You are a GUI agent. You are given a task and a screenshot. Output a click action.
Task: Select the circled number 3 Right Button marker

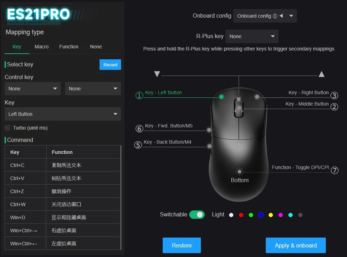point(334,95)
